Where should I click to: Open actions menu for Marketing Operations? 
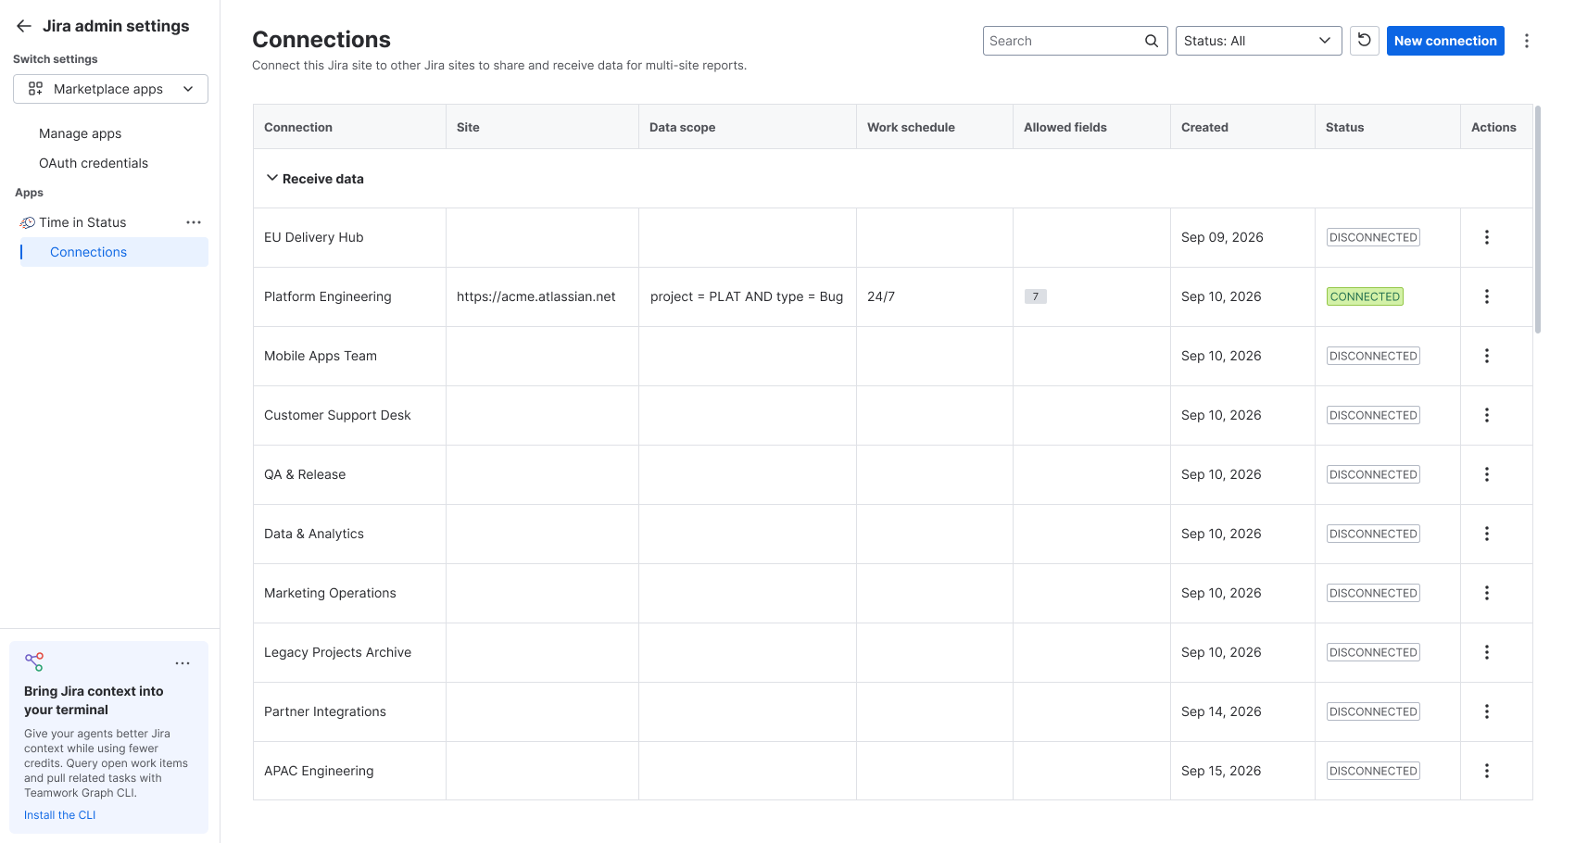click(1487, 593)
